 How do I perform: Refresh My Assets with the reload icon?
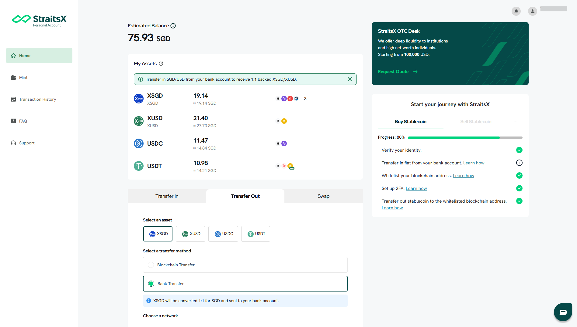click(x=161, y=64)
